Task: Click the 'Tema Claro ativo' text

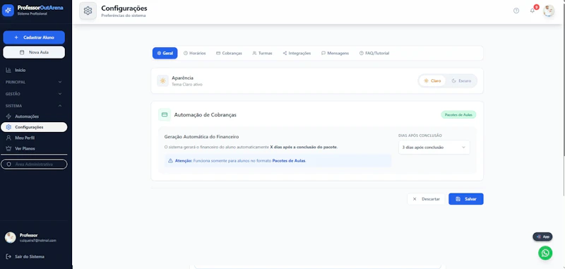Action: tap(187, 85)
